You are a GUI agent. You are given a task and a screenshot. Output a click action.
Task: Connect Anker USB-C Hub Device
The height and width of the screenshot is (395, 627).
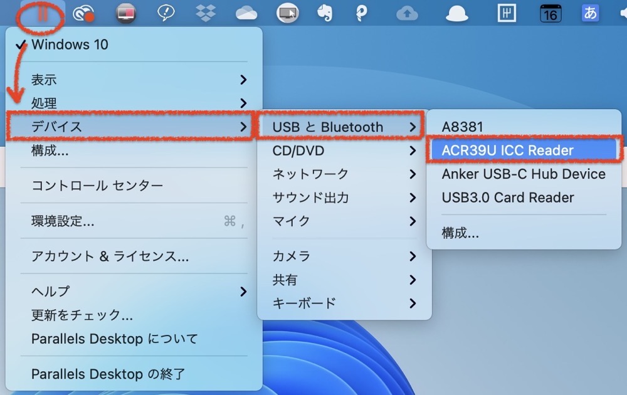(524, 174)
